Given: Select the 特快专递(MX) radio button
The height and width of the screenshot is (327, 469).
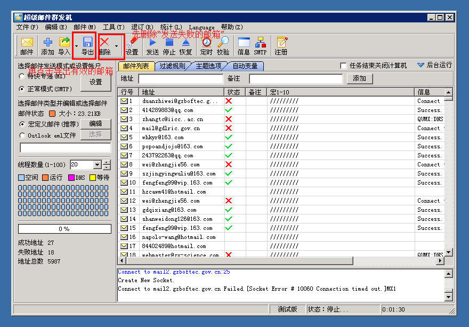Looking at the screenshot, I should [x=22, y=76].
